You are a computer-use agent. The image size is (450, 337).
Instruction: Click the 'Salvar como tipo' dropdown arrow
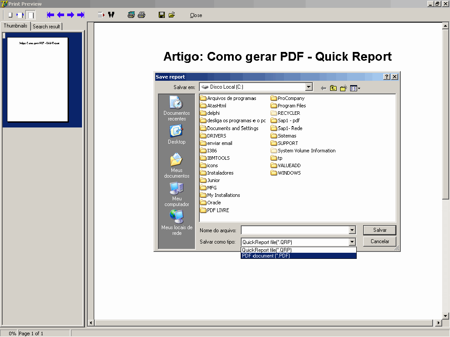coord(352,242)
